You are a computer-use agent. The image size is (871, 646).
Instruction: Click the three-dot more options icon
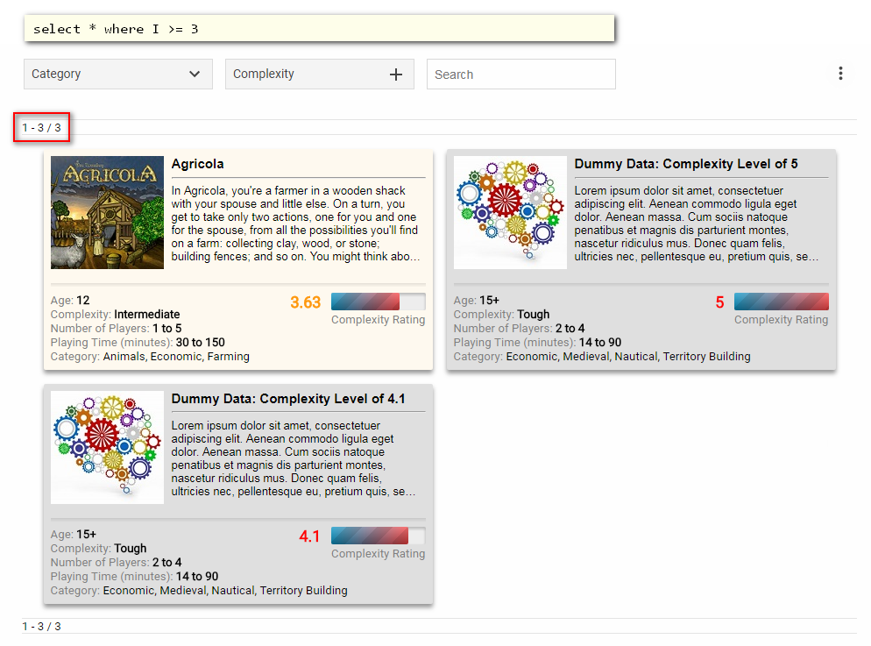[840, 74]
